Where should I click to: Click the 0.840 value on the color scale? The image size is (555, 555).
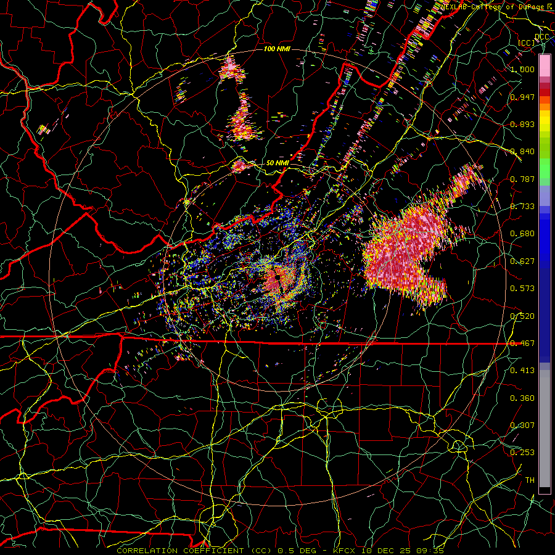click(522, 152)
